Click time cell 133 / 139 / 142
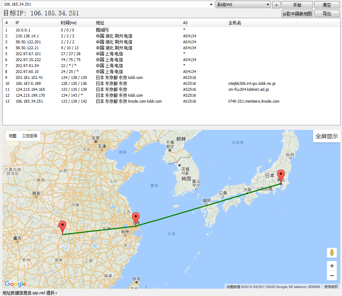The height and width of the screenshot is (296, 342). pyautogui.click(x=74, y=101)
